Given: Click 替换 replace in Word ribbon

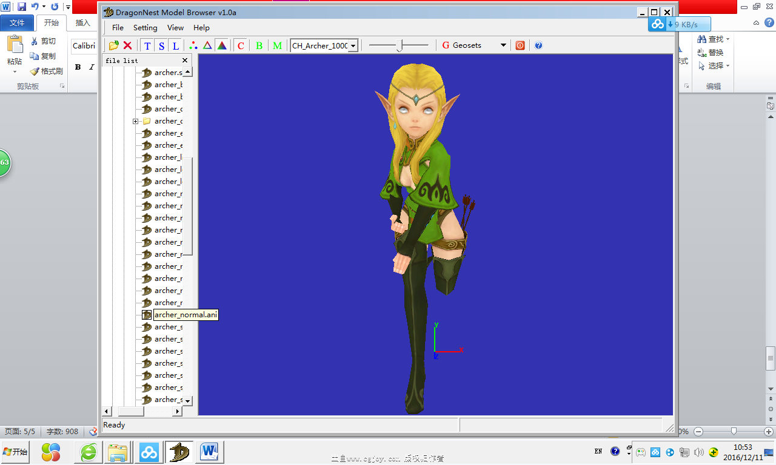Looking at the screenshot, I should pos(711,53).
